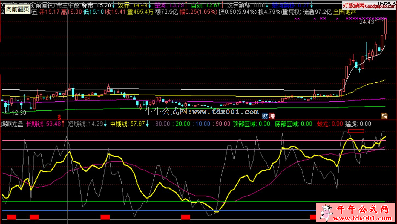Click the 短期线: 14.29 readout
Image resolution: width=397 pixels, height=224 pixels.
(85, 124)
